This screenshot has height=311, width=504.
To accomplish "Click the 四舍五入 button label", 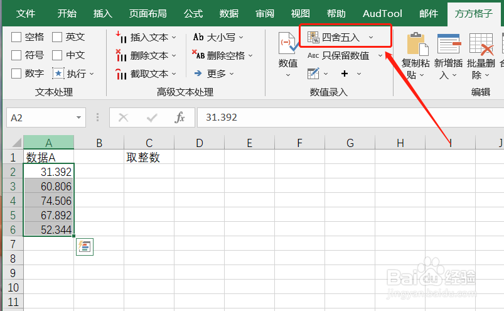I will pos(341,37).
